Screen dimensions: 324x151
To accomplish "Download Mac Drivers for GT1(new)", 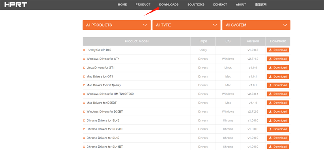I will tap(278, 85).
